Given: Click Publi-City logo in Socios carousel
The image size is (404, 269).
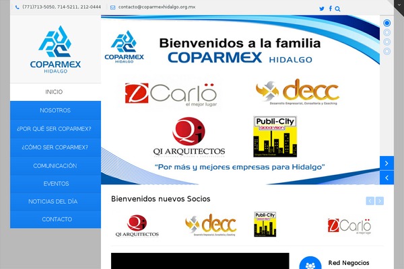Looking at the screenshot, I should [265, 224].
